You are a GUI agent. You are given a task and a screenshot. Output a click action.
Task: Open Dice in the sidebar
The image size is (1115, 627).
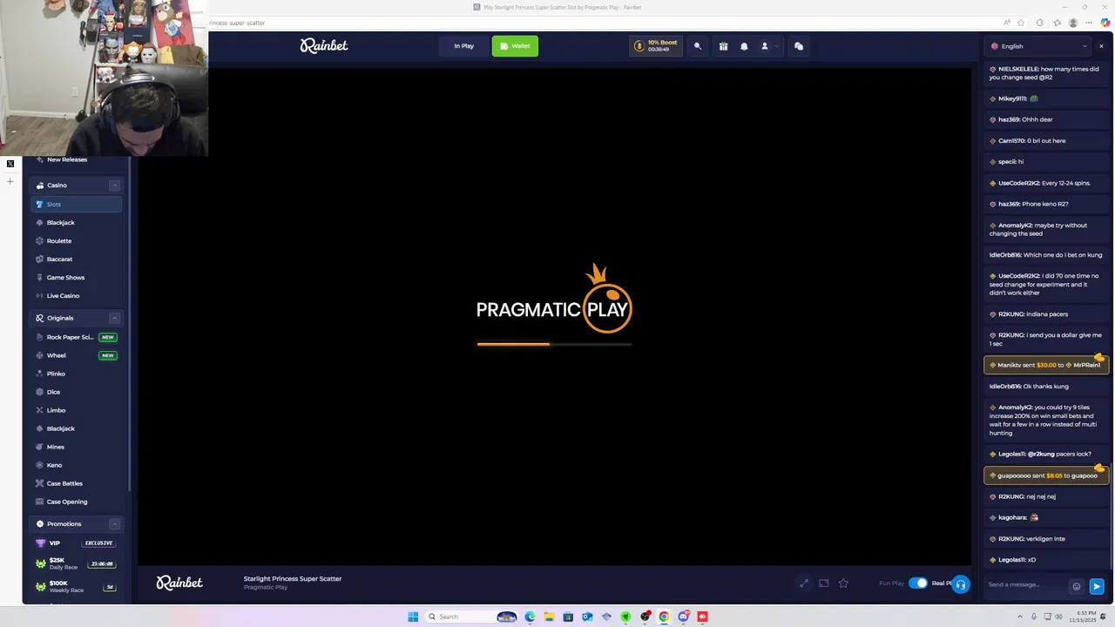[77, 392]
